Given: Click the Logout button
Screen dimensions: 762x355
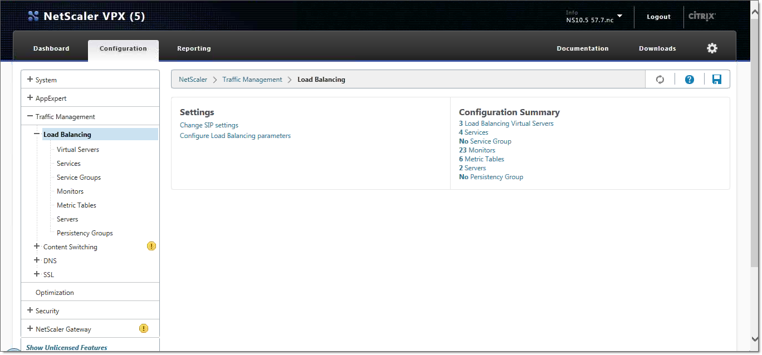Looking at the screenshot, I should tap(658, 17).
